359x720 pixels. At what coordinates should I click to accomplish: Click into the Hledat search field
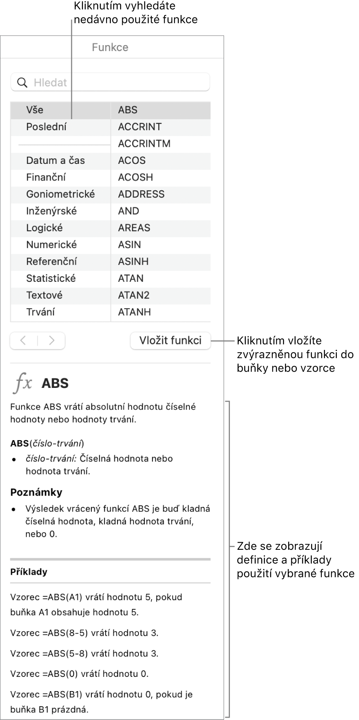tap(110, 82)
